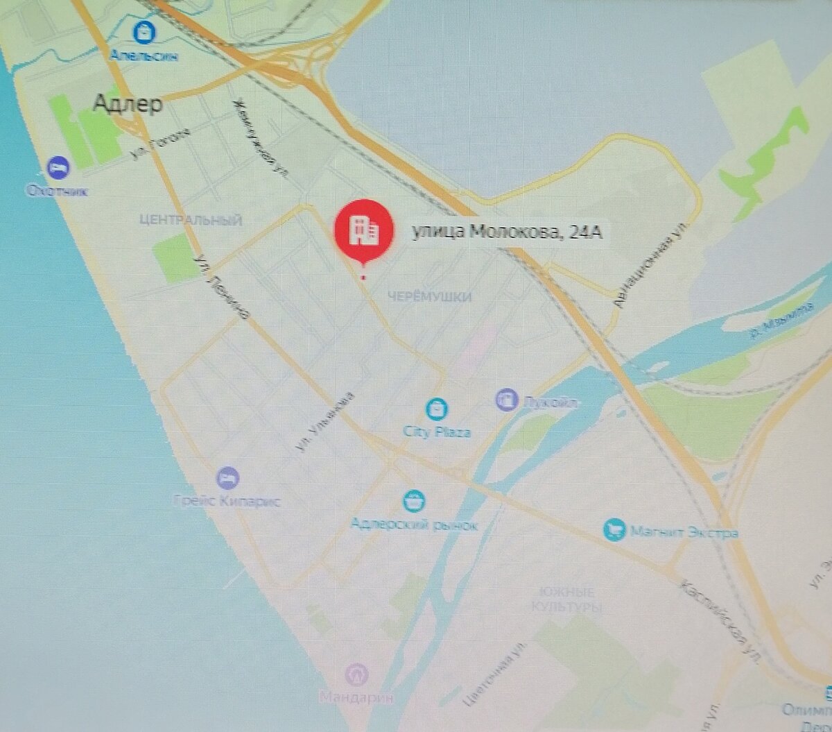Select the Южные Культуры park label

[566, 599]
